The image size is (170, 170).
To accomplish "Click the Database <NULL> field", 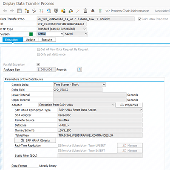I will click(100, 125).
